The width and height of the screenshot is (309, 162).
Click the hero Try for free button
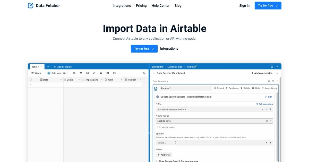144,49
